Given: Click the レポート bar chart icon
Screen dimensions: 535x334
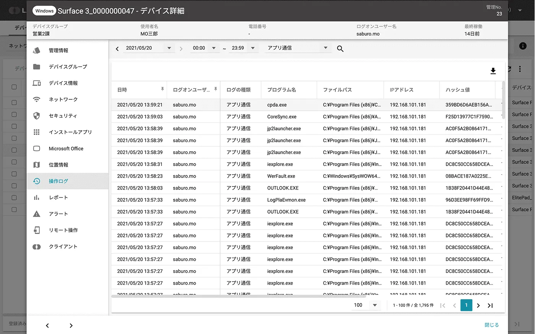Looking at the screenshot, I should coord(37,198).
